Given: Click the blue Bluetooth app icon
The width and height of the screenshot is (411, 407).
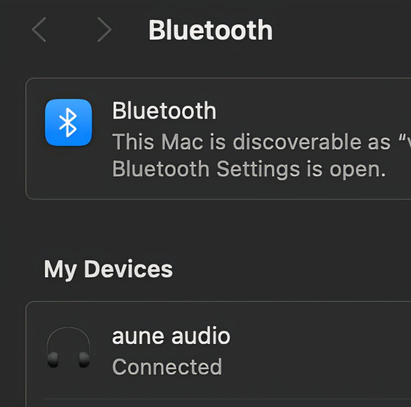Looking at the screenshot, I should click(x=68, y=122).
